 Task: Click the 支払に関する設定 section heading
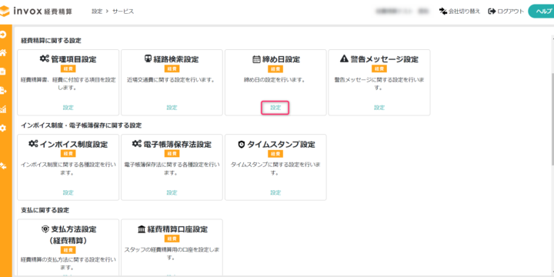click(x=45, y=210)
